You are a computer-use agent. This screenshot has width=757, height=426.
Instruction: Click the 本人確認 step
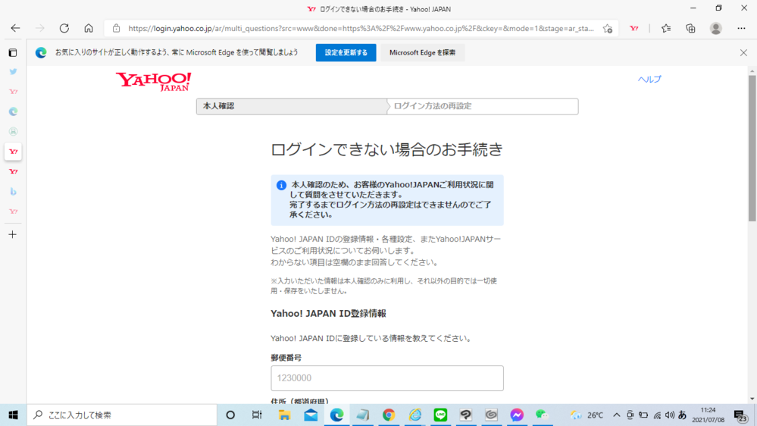(x=292, y=106)
